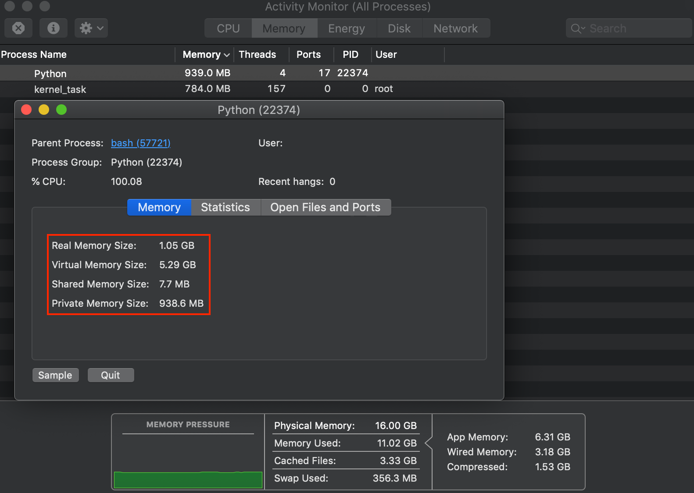Image resolution: width=694 pixels, height=493 pixels.
Task: Open the Open Files and Ports tab
Action: coord(326,207)
